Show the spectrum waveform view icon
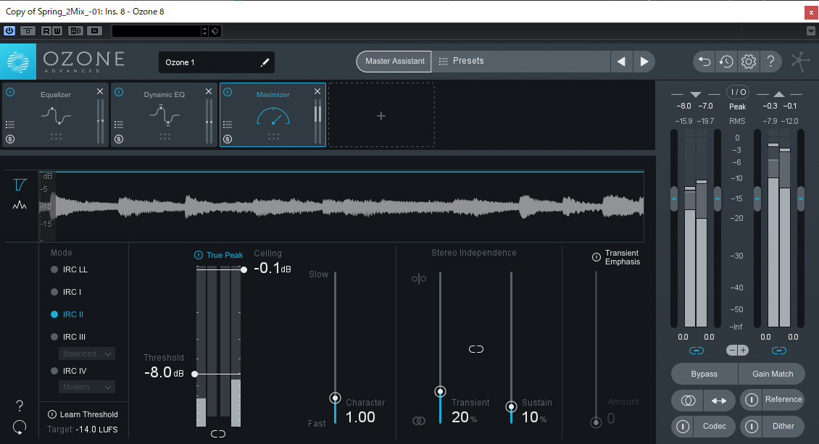 coord(20,205)
